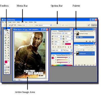Open font style dropdown showing Bold
Image resolution: width=101 pixels, height=95 pixels.
71,33
